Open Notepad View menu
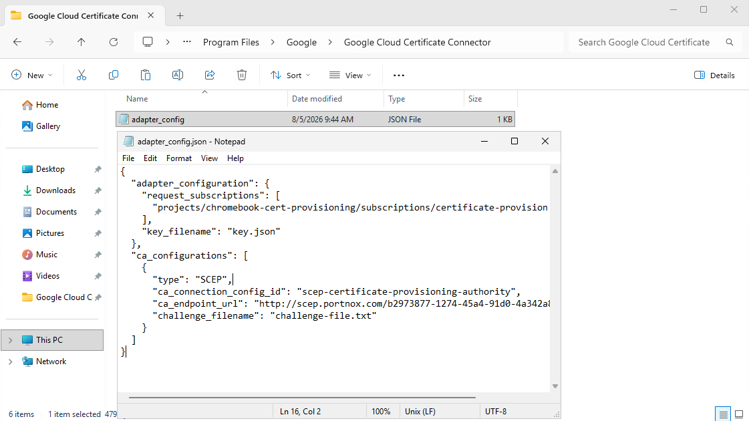 point(209,158)
